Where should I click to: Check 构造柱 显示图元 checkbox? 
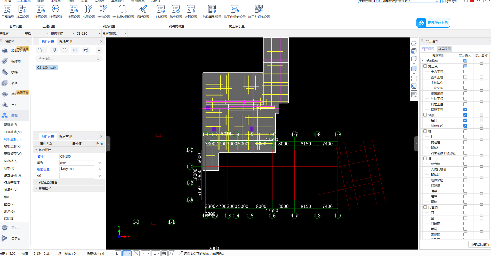tap(465, 142)
